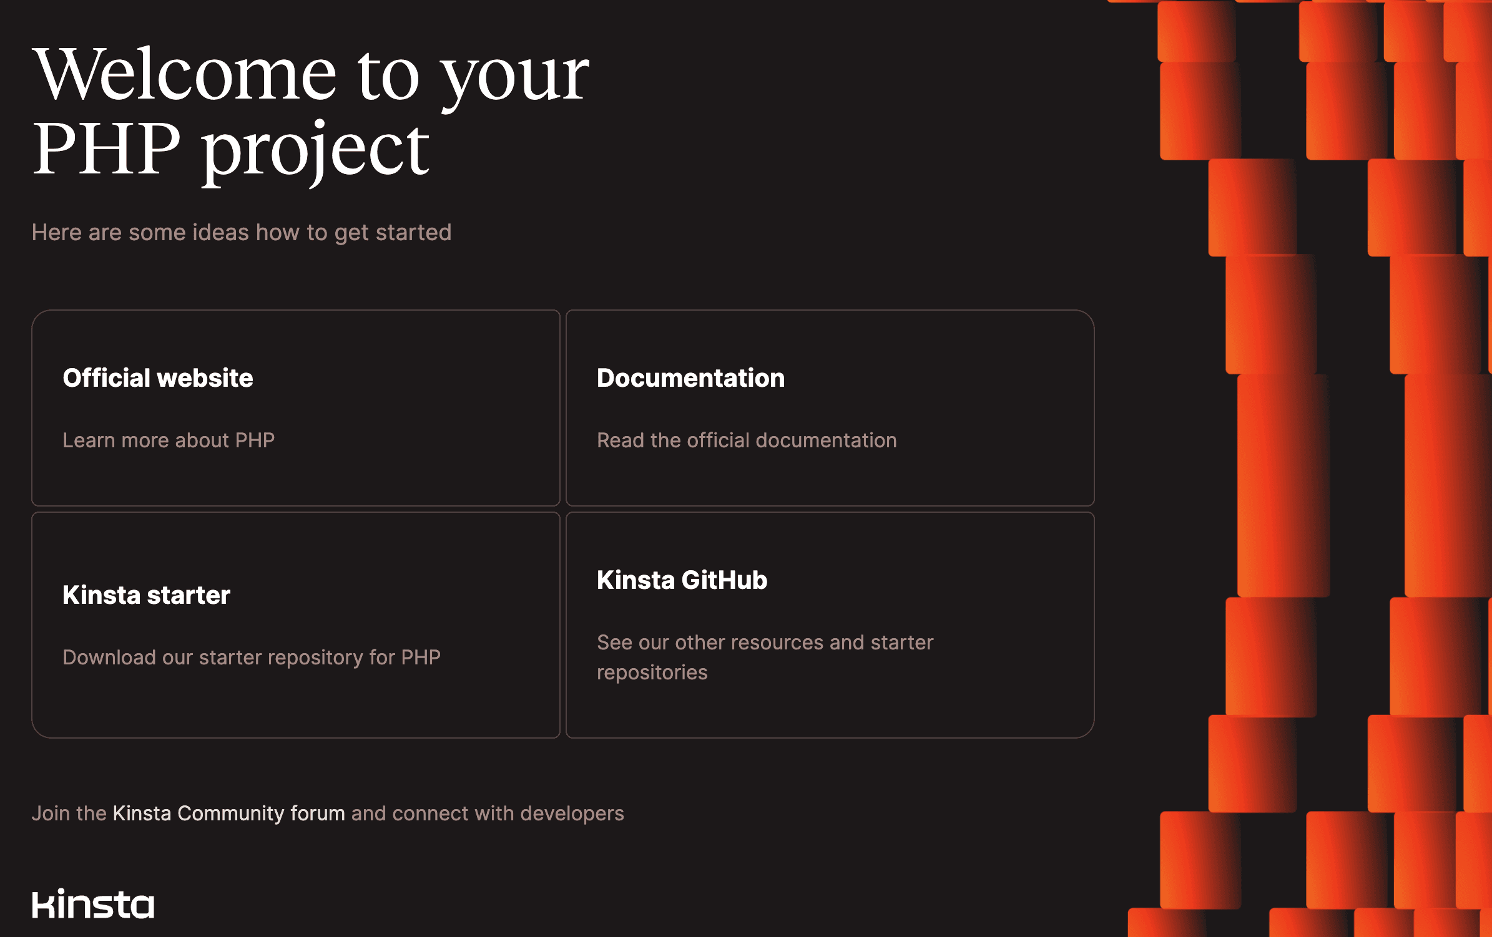Click the Kinsta logo at the bottom

pyautogui.click(x=94, y=906)
